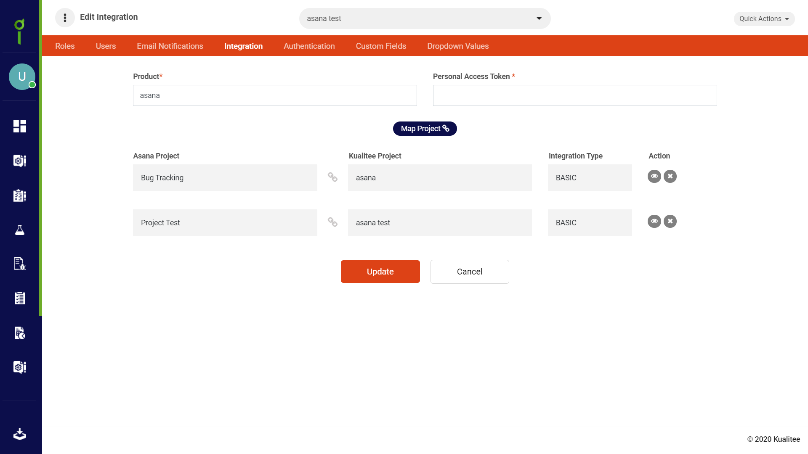808x454 pixels.
Task: Click the asana Kualitee project field
Action: point(440,178)
